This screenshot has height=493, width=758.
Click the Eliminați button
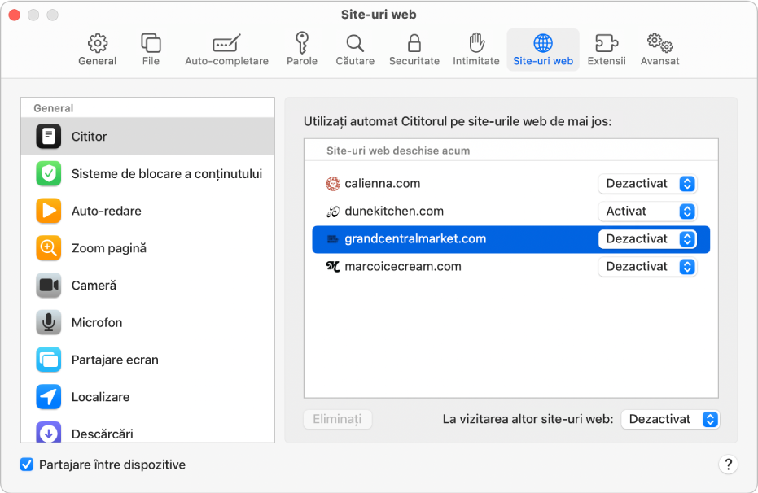[337, 419]
